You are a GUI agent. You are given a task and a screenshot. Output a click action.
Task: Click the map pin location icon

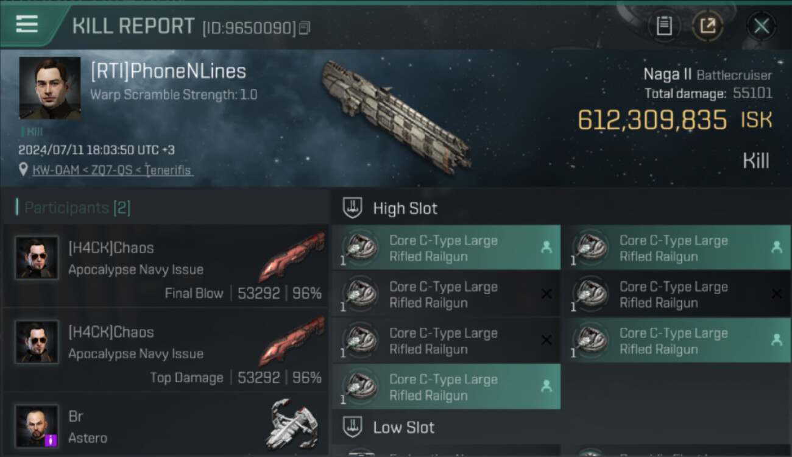pyautogui.click(x=24, y=170)
